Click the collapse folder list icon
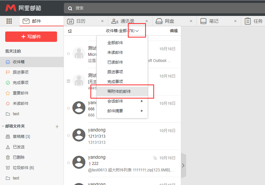This screenshot has width=265, height=185. (x=70, y=31)
